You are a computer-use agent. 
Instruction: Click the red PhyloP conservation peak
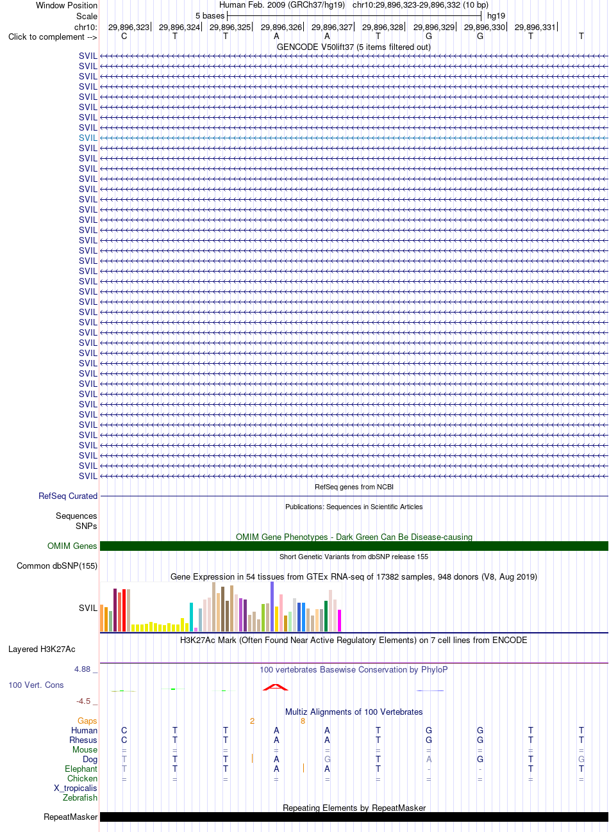(276, 687)
